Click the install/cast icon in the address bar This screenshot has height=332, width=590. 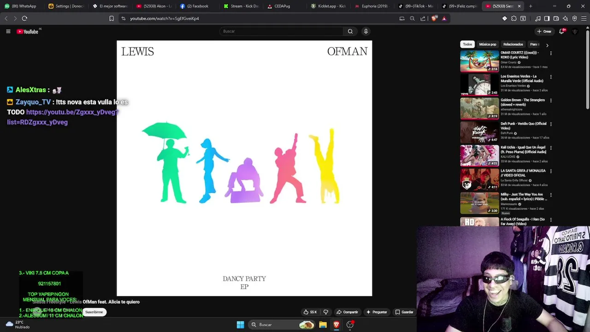(402, 18)
